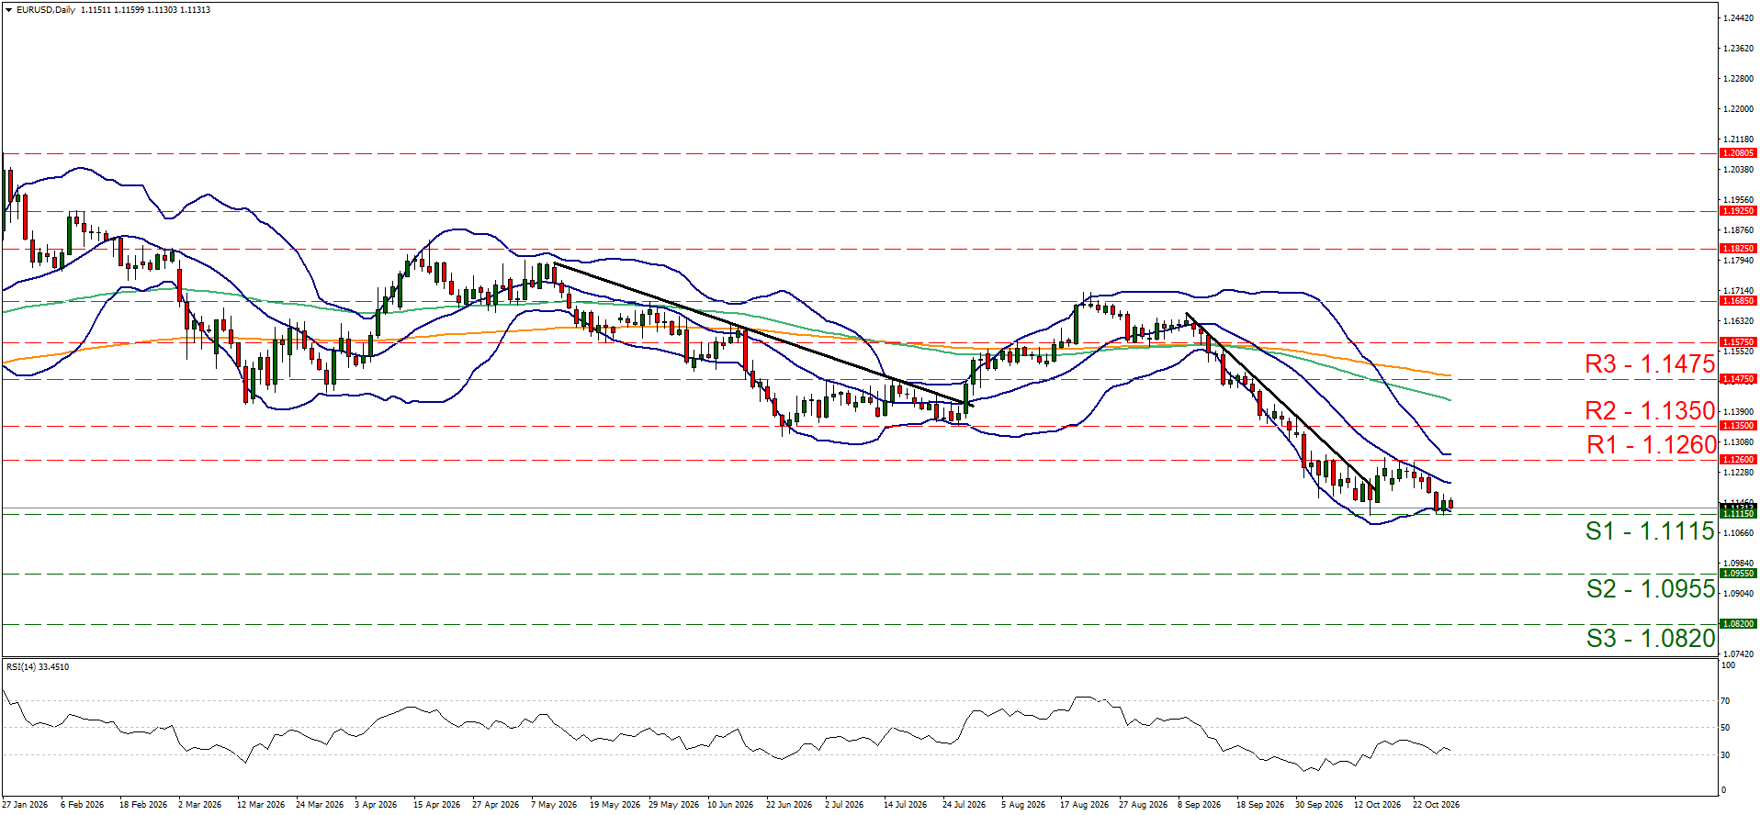Screen dimensions: 1760x815
Task: Click the red 1.19250 price tag on axis
Action: pyautogui.click(x=1738, y=211)
